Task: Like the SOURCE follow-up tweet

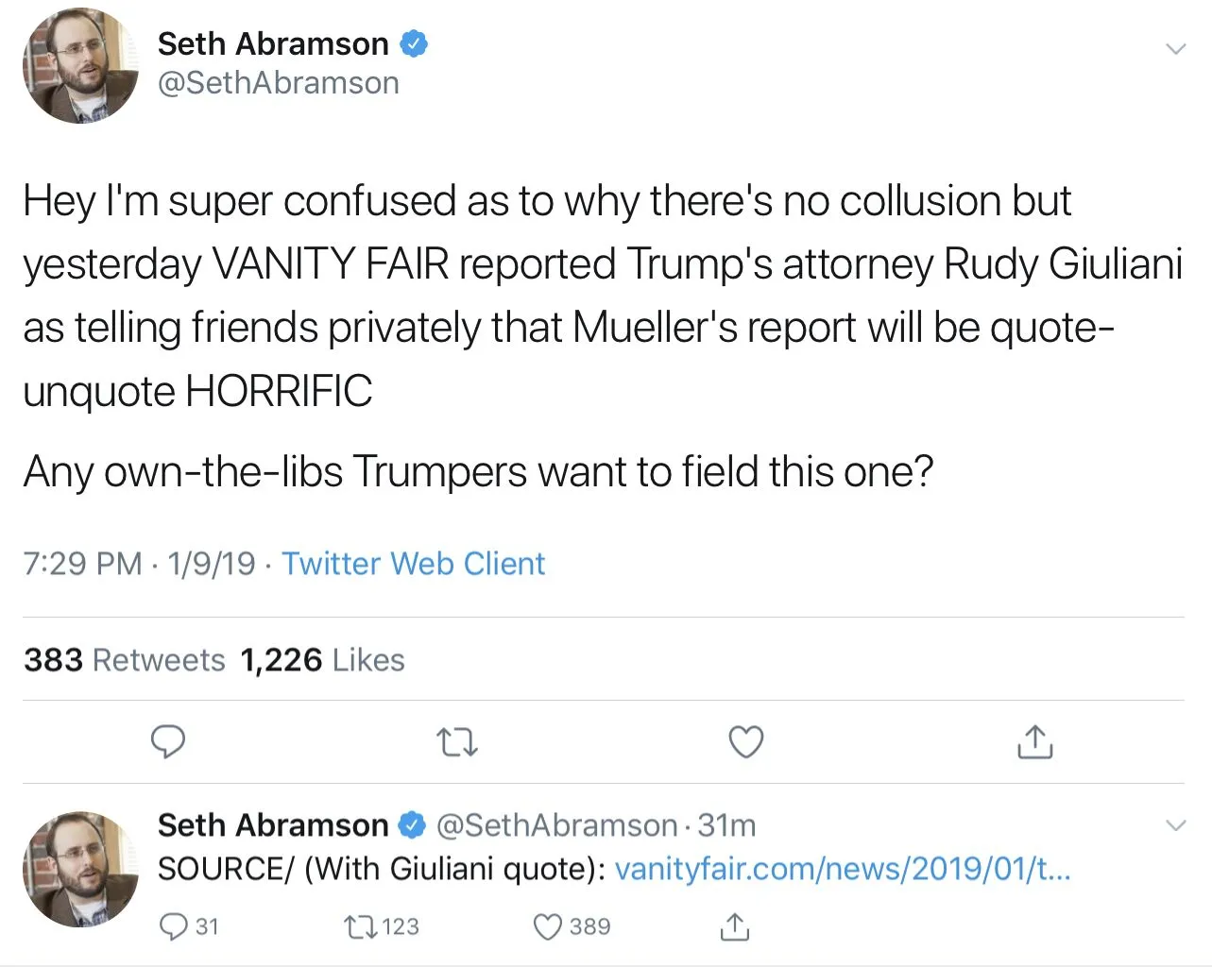Action: pyautogui.click(x=549, y=926)
